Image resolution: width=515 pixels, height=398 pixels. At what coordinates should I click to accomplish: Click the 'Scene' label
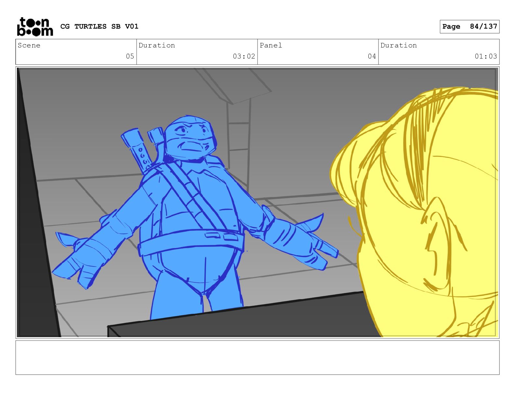tap(29, 46)
